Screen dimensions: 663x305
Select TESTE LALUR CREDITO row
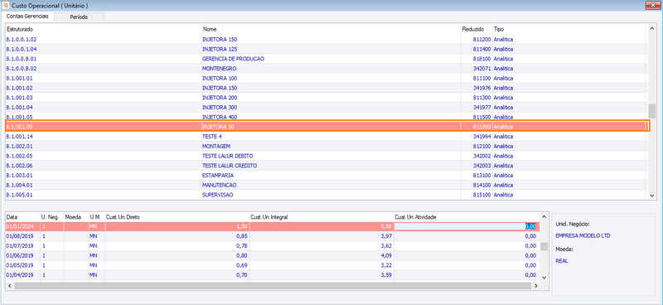pyautogui.click(x=326, y=166)
